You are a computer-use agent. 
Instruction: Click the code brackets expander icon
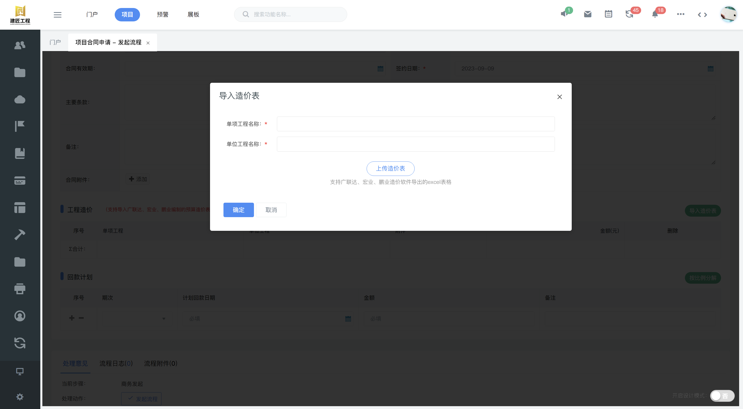click(702, 15)
